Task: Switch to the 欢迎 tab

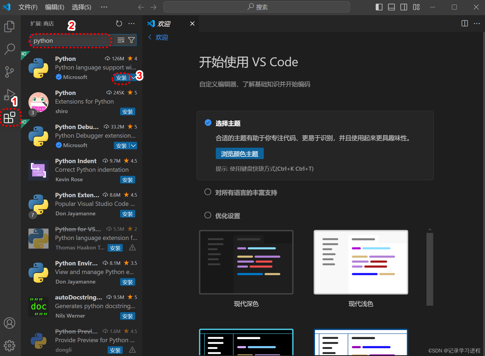Action: 164,24
